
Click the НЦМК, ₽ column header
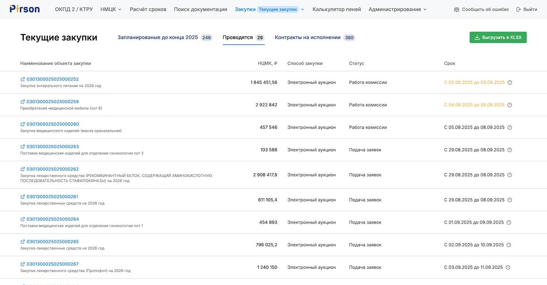267,63
